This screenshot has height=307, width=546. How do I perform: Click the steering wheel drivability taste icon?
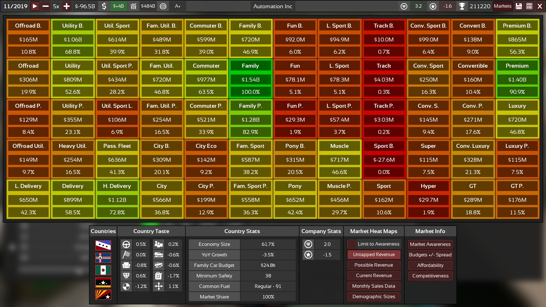[x=126, y=244]
